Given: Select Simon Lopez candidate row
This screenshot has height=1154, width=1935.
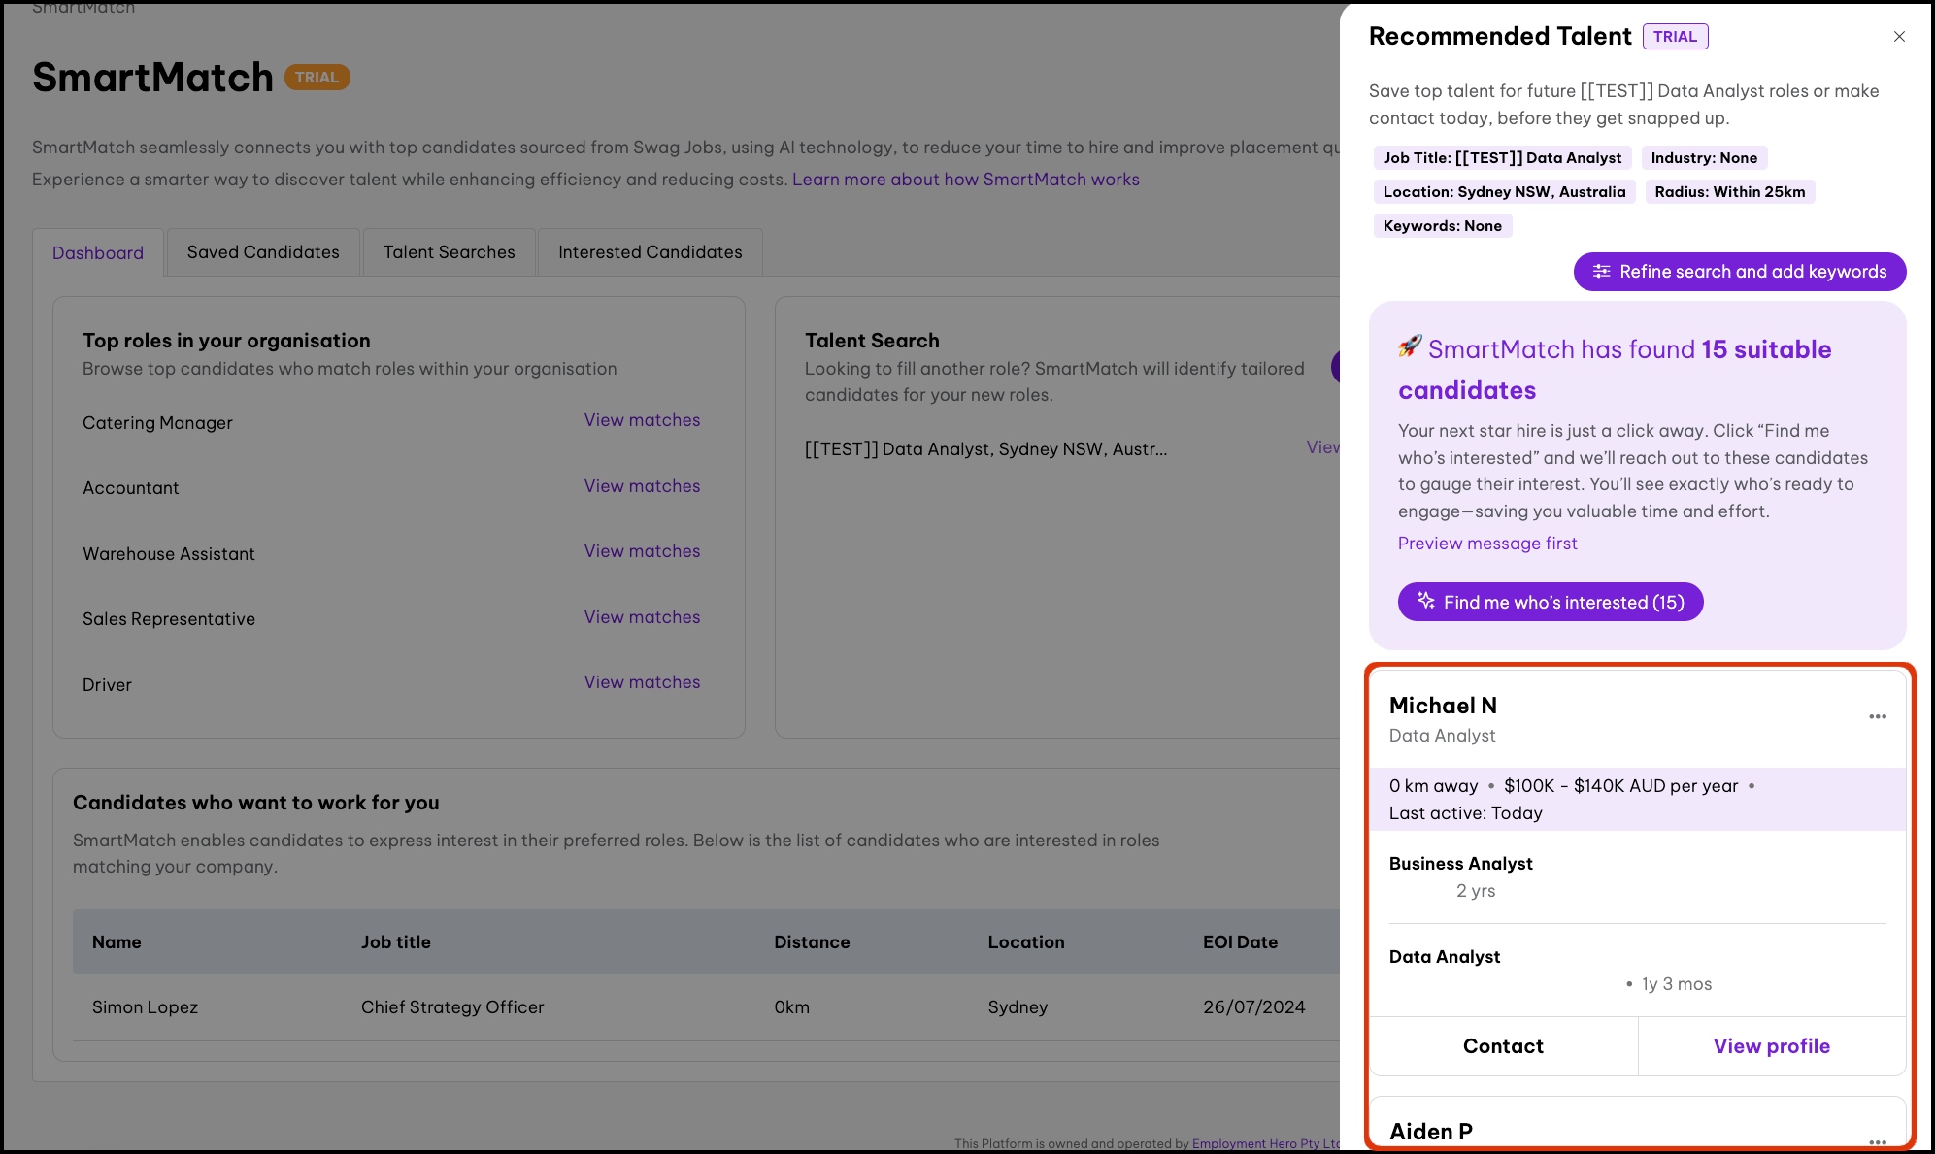Looking at the screenshot, I should [146, 1007].
